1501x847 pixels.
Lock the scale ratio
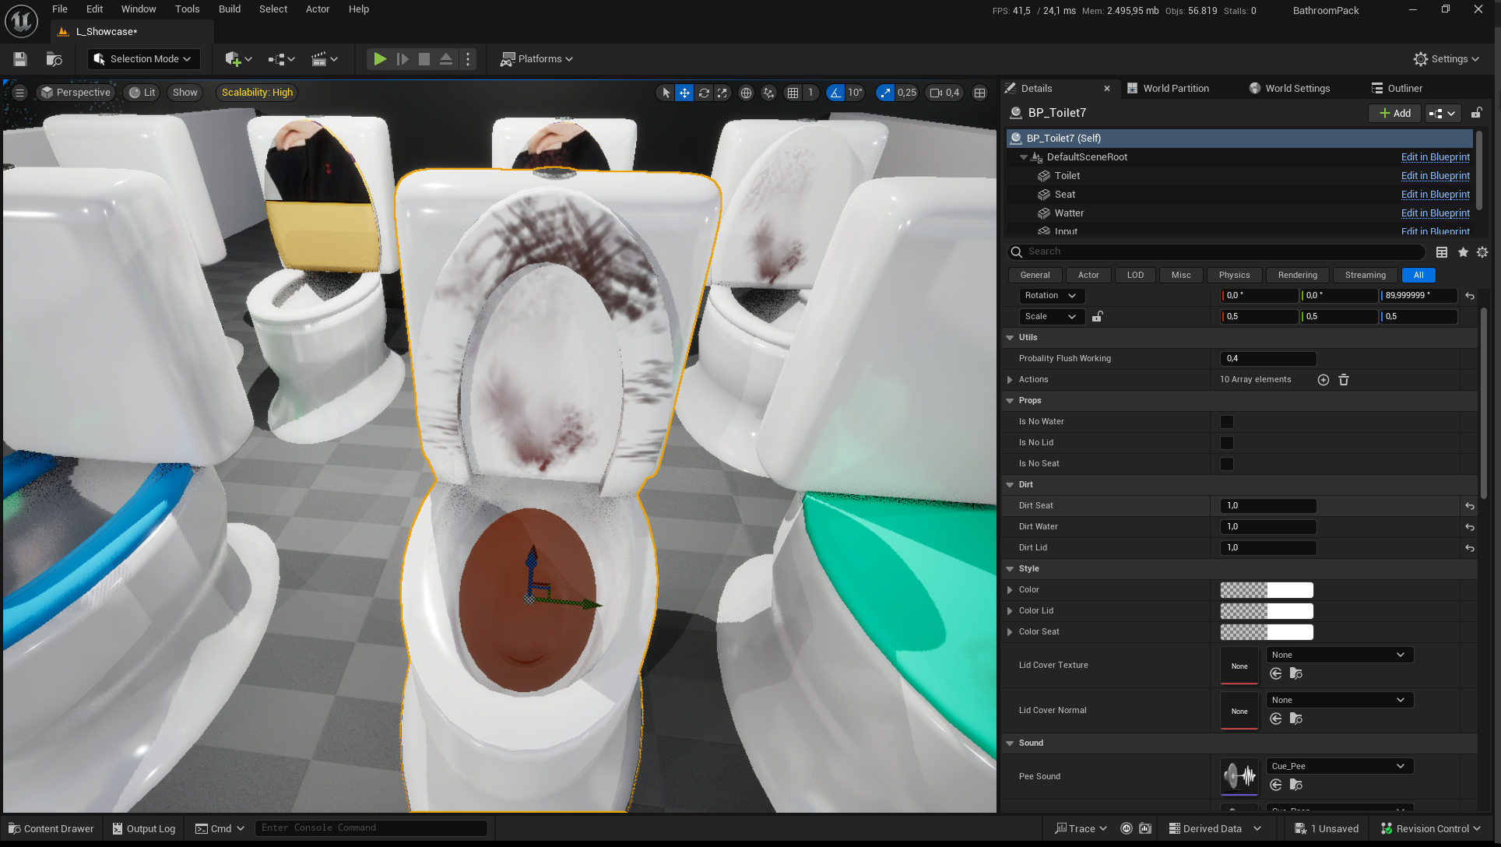1097,317
